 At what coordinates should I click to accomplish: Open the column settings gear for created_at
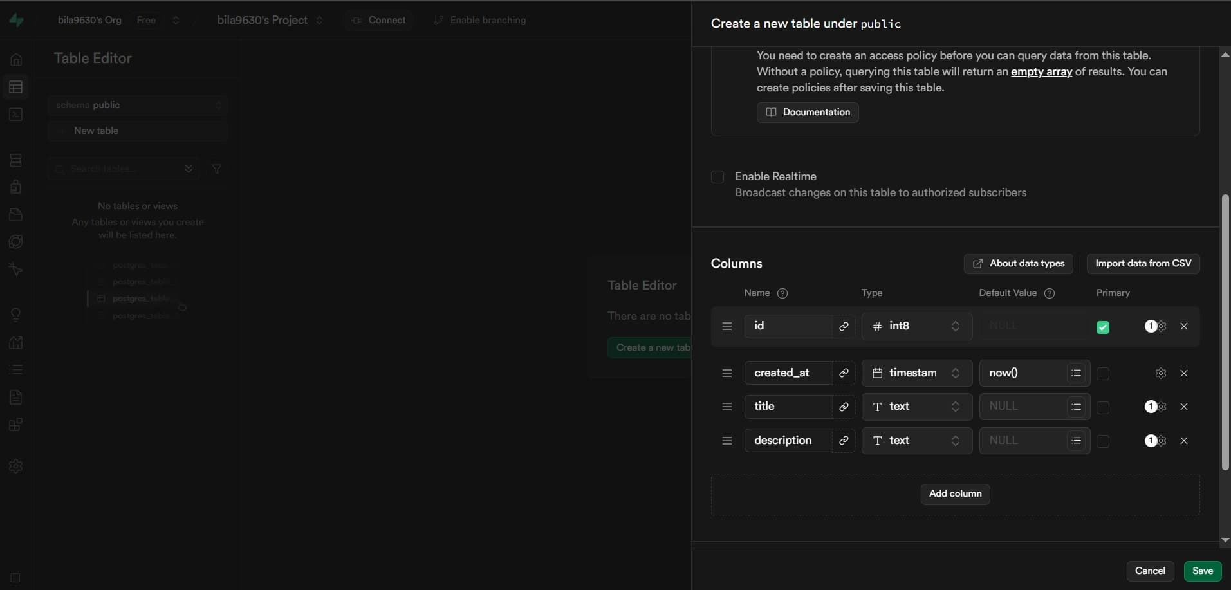tap(1160, 373)
